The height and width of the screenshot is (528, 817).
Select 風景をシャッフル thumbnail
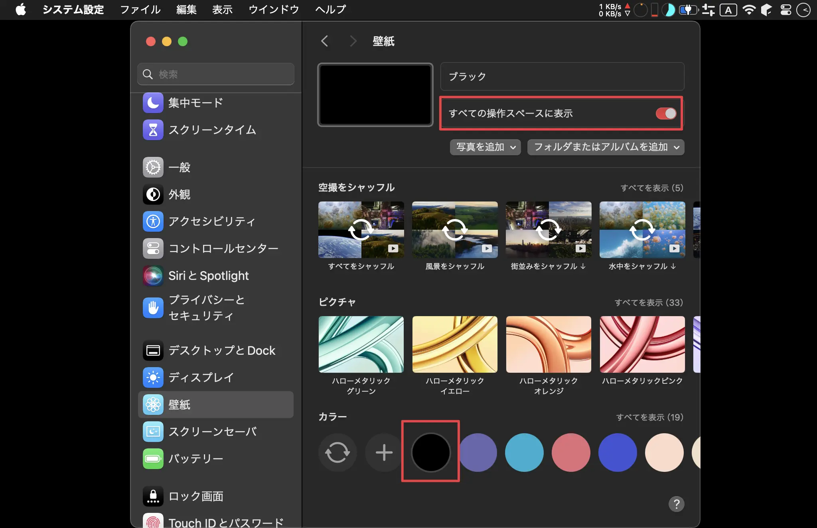coord(455,230)
